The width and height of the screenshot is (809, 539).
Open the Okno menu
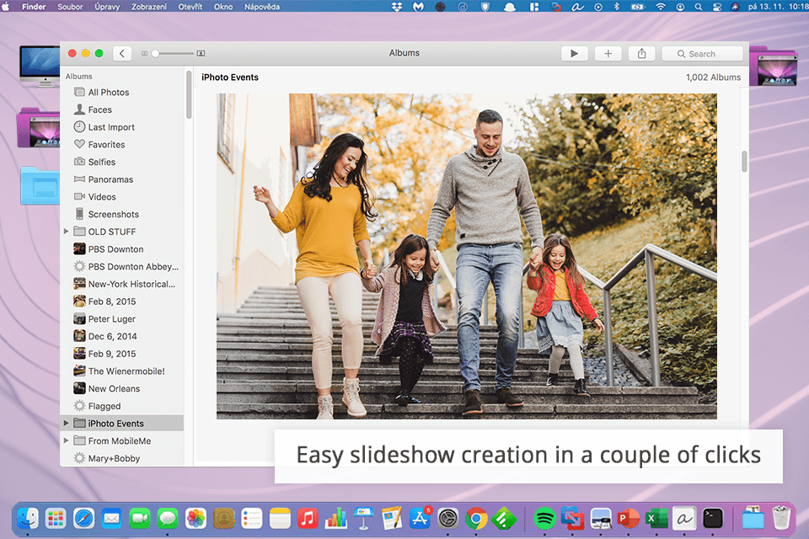click(x=223, y=7)
